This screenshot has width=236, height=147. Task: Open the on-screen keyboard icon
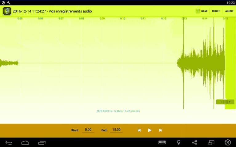click(162, 142)
